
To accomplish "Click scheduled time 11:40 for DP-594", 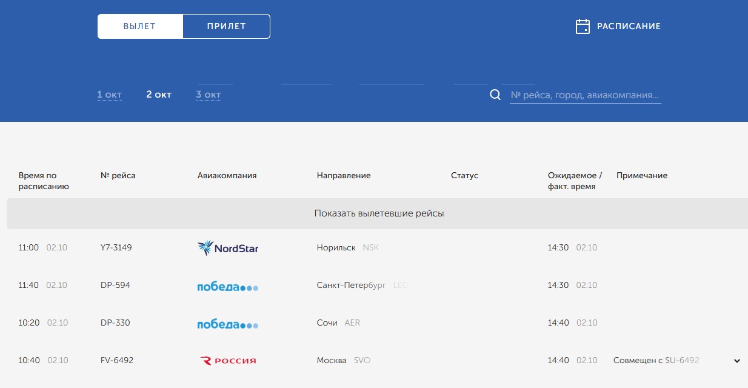I will tap(28, 285).
